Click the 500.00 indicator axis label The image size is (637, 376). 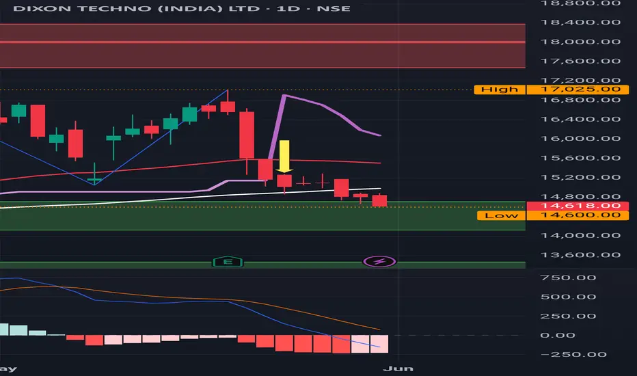(569, 297)
